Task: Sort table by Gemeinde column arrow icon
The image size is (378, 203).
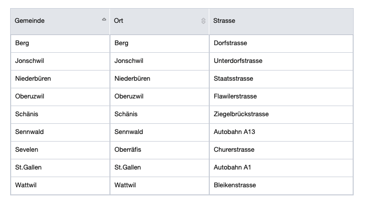Action: 104,21
